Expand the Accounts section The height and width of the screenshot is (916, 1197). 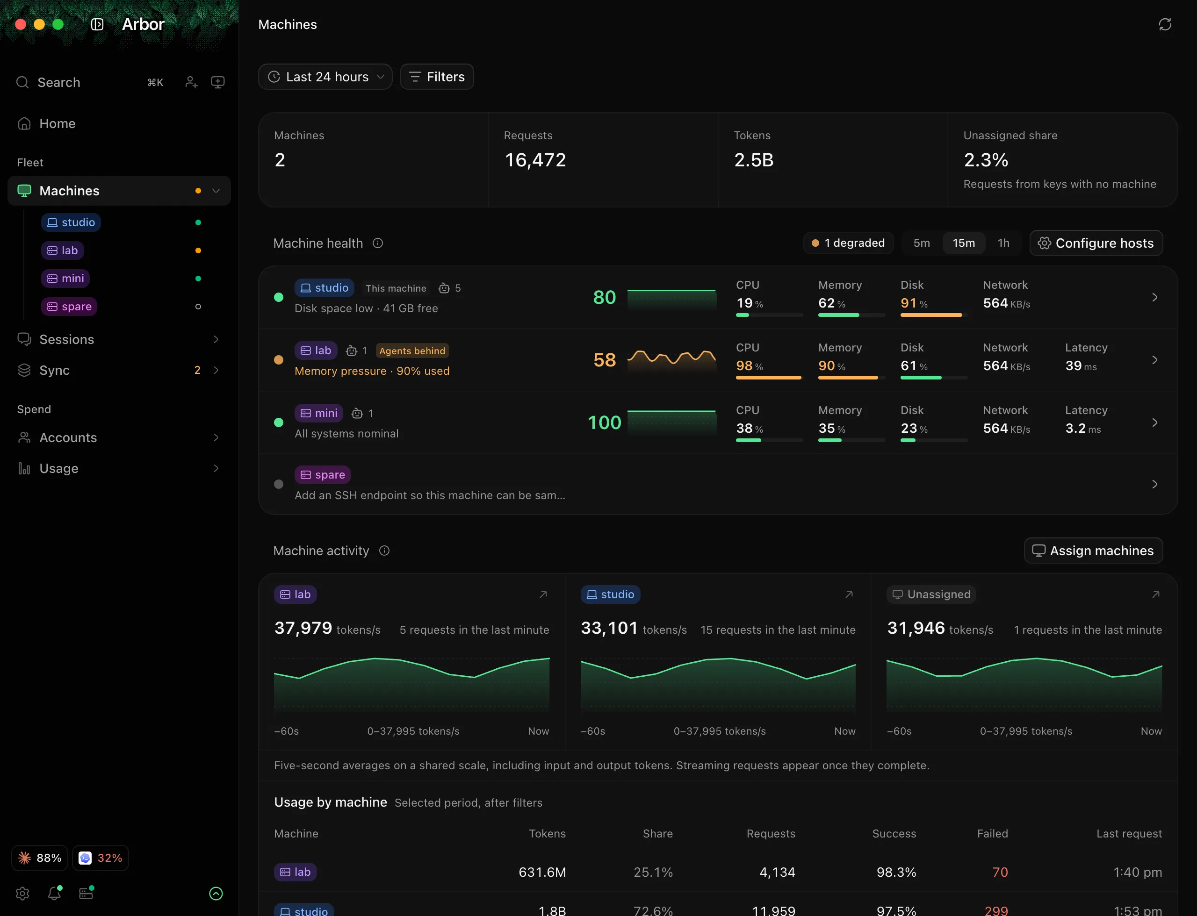click(216, 438)
